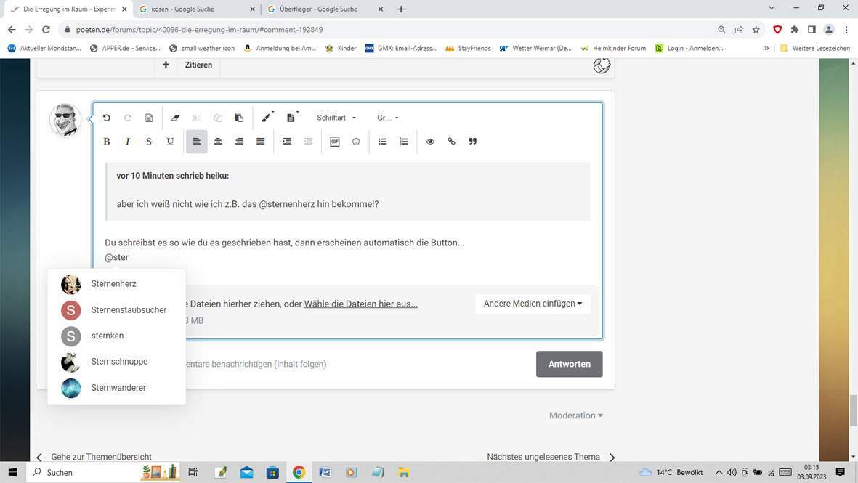Insert a quote block with quotation icon

pos(473,142)
